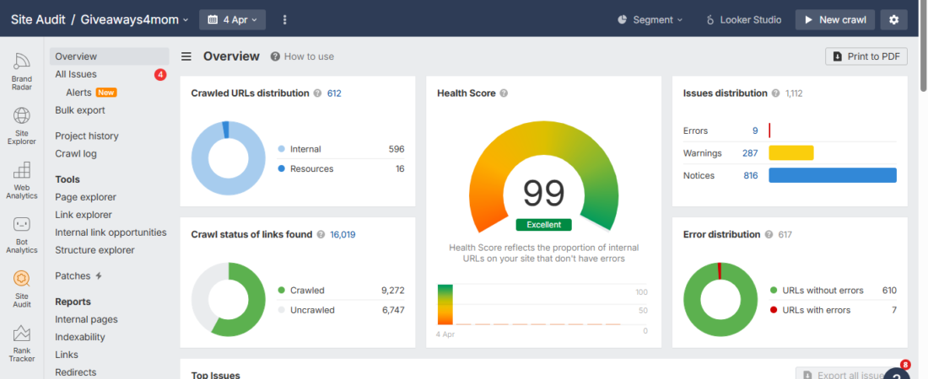Click the red 4 badge on All Issues
The width and height of the screenshot is (928, 379).
pyautogui.click(x=159, y=74)
